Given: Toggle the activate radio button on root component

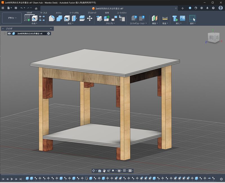Looking at the screenshot, I should click(49, 34).
